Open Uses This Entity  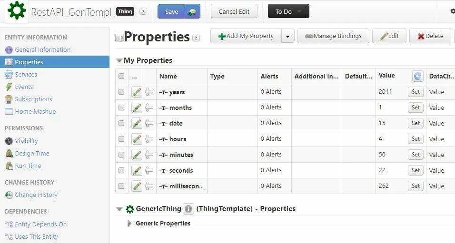pos(36,237)
